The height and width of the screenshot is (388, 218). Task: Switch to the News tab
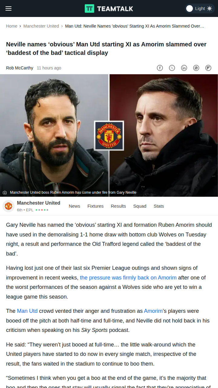74,206
